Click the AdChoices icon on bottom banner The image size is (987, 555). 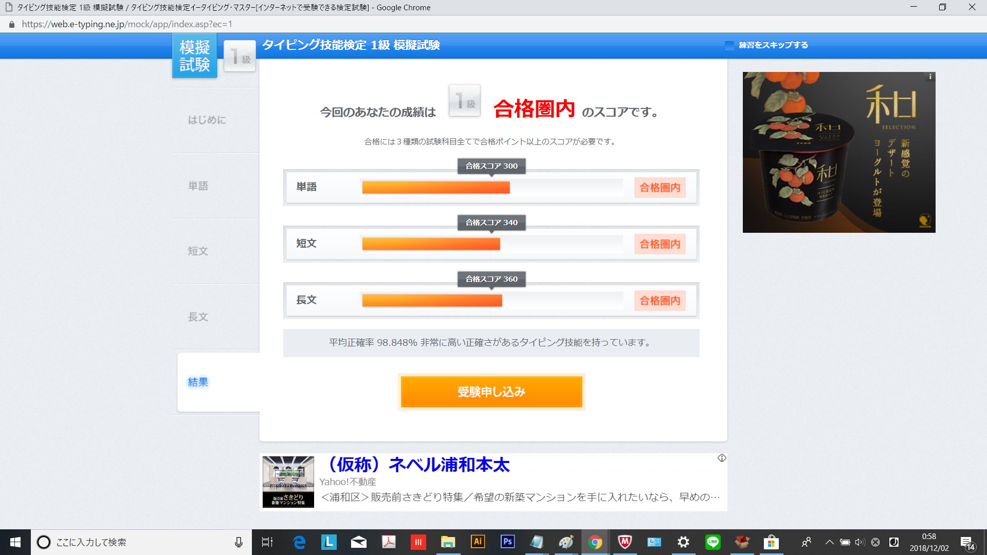point(722,458)
